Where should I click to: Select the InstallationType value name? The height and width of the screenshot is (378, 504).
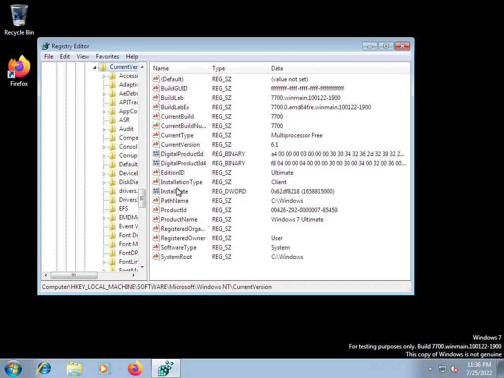(182, 182)
